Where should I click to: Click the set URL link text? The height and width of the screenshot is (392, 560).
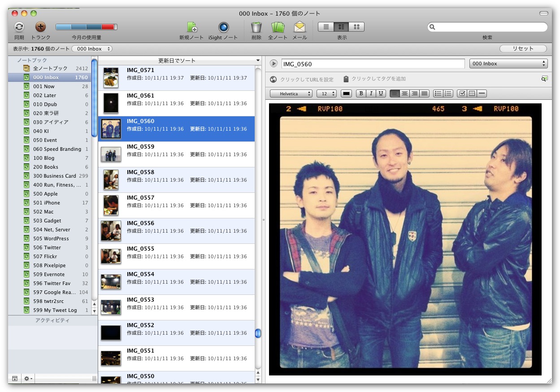pyautogui.click(x=307, y=79)
